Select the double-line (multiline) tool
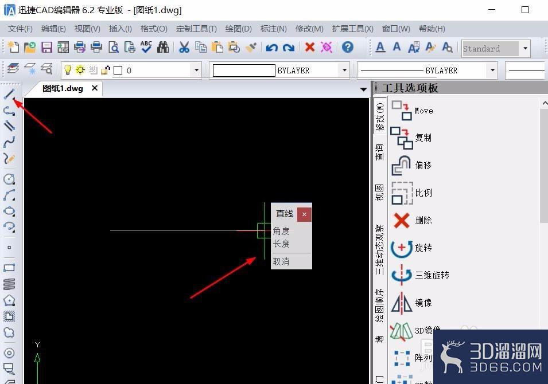The height and width of the screenshot is (384, 548). [9, 126]
